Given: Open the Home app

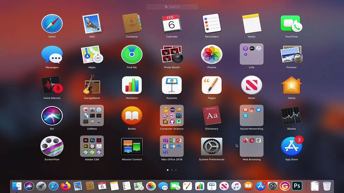Looking at the screenshot, I should [291, 86].
